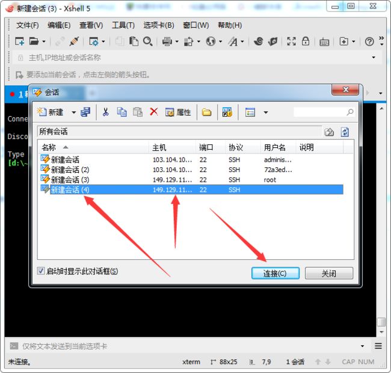Open the 查看(V) menu

pyautogui.click(x=91, y=25)
